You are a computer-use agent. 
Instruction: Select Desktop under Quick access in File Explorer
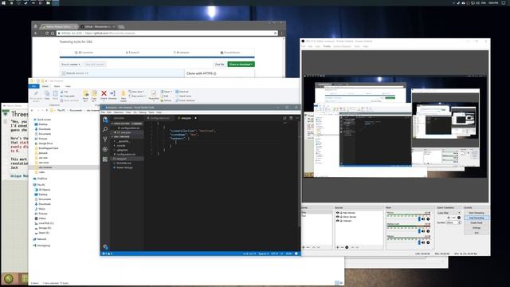coord(43,124)
